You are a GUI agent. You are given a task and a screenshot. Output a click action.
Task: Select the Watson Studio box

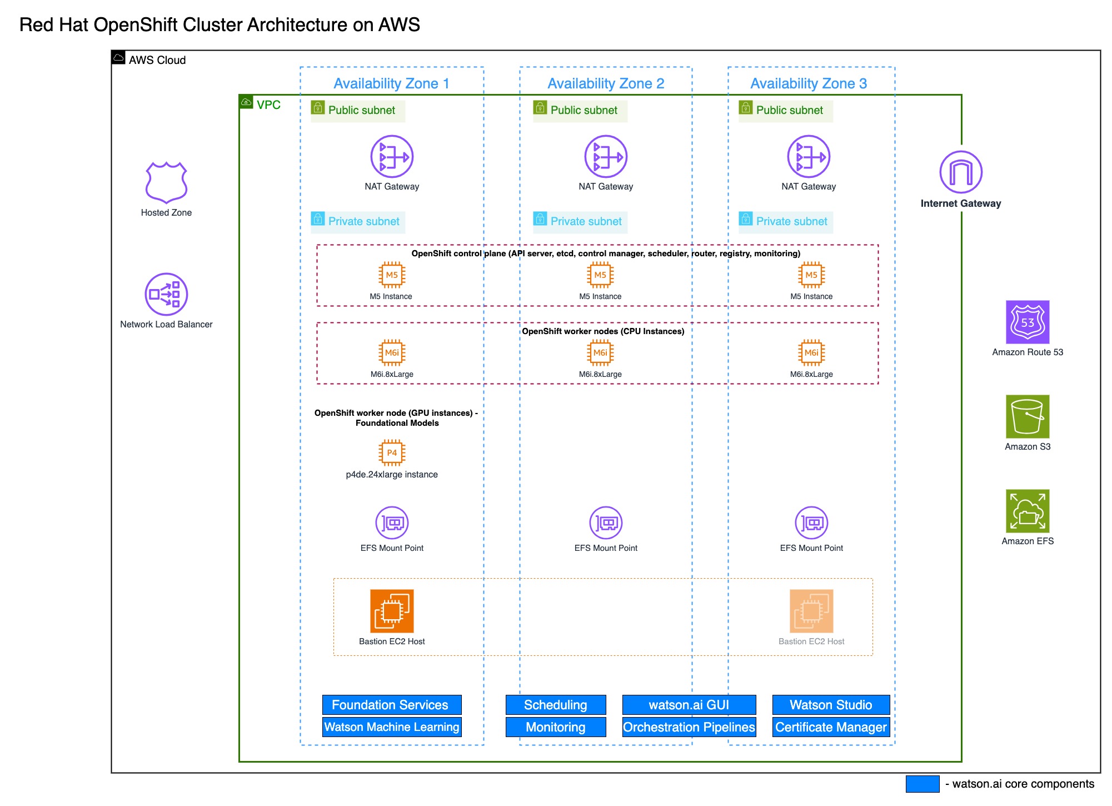pos(831,705)
